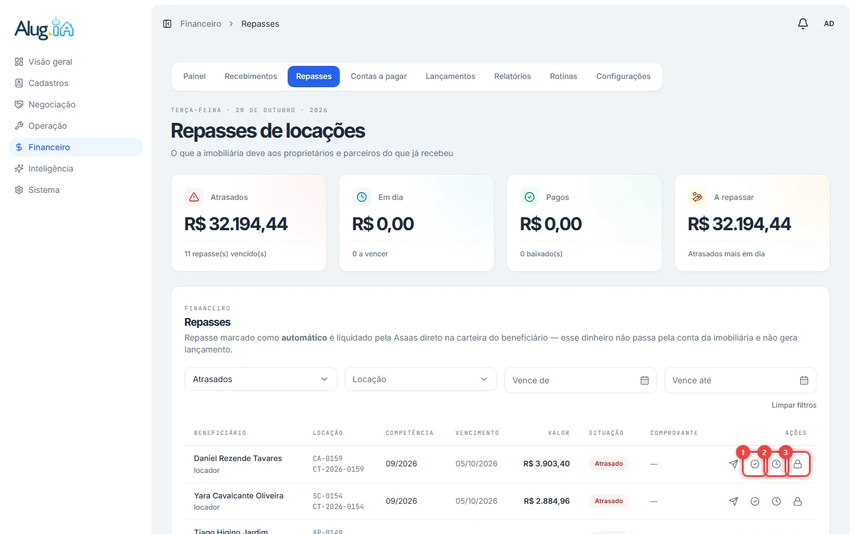
Task: Click lock icon in Daniel Rezende Tavares row
Action: click(x=798, y=464)
